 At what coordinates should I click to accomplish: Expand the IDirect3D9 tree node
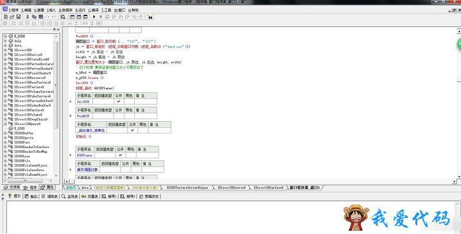pos(5,50)
